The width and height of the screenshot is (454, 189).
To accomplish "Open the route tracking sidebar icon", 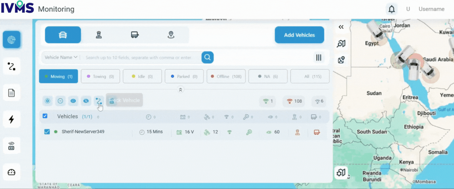I will pyautogui.click(x=11, y=66).
